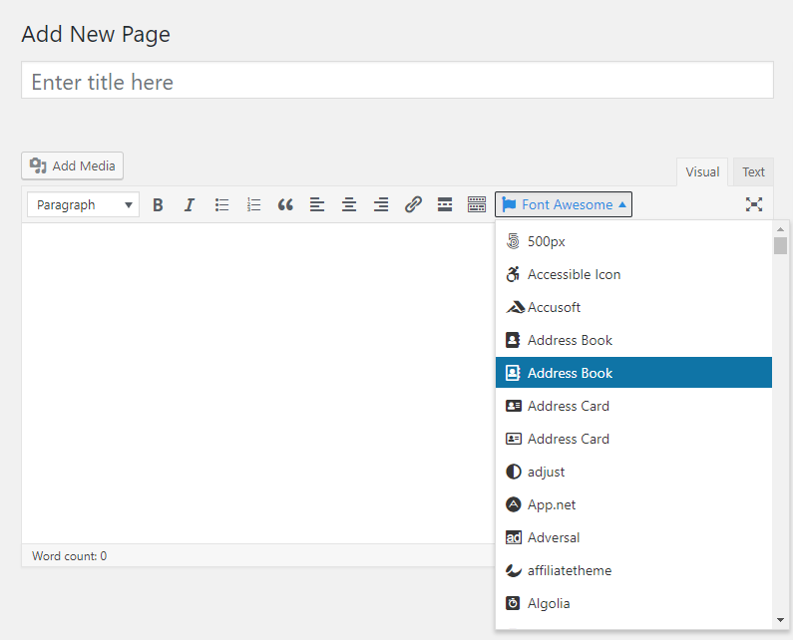Pick the App.net icon entry
The width and height of the screenshot is (793, 640).
[633, 504]
